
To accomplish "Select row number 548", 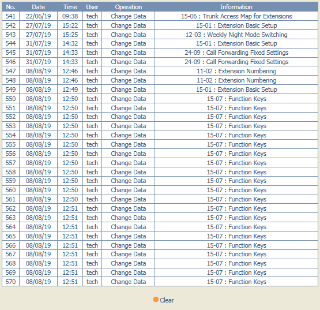I will point(10,80).
